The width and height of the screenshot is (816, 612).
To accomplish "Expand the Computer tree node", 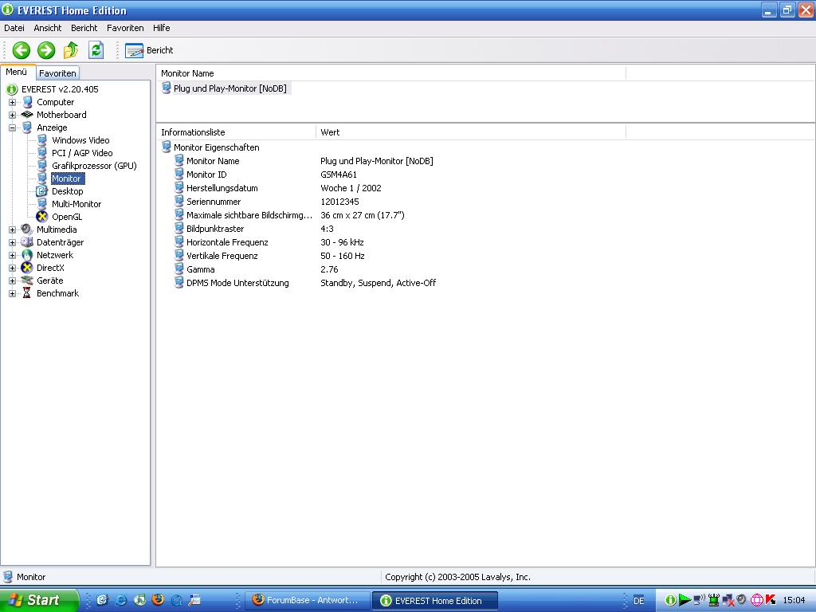I will [x=12, y=103].
